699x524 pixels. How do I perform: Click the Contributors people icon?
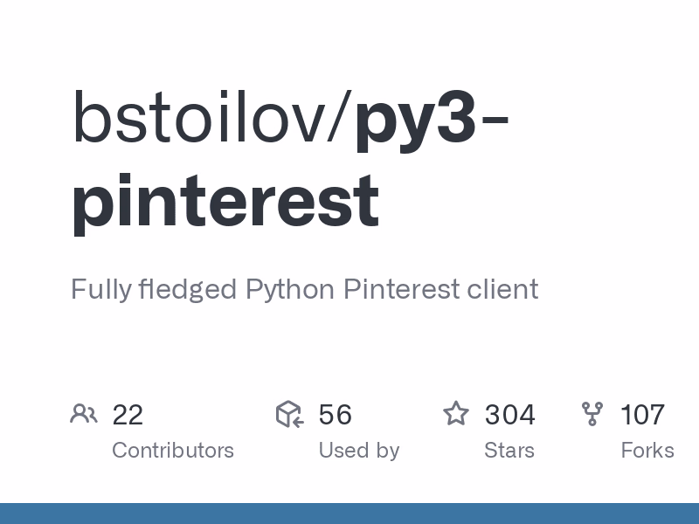pyautogui.click(x=84, y=414)
